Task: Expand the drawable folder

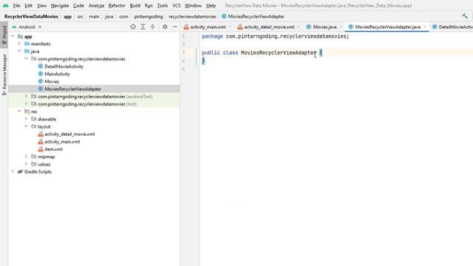Action: tap(26, 119)
